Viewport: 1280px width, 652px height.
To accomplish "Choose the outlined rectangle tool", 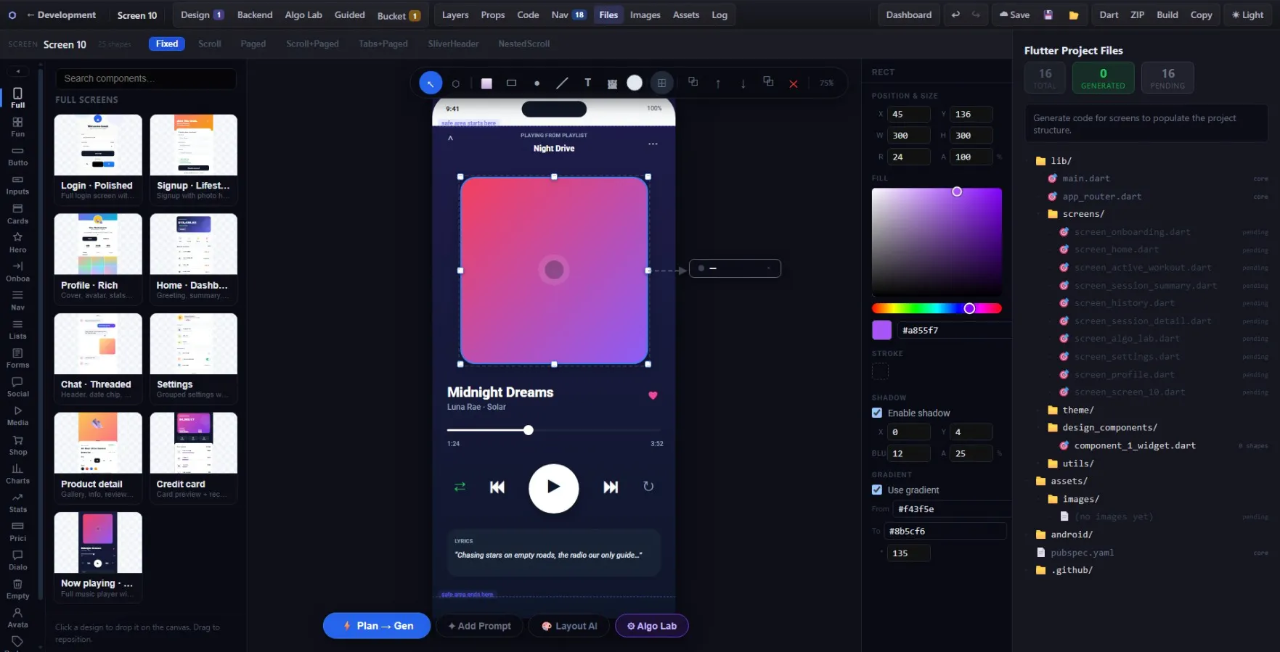I will [x=511, y=83].
